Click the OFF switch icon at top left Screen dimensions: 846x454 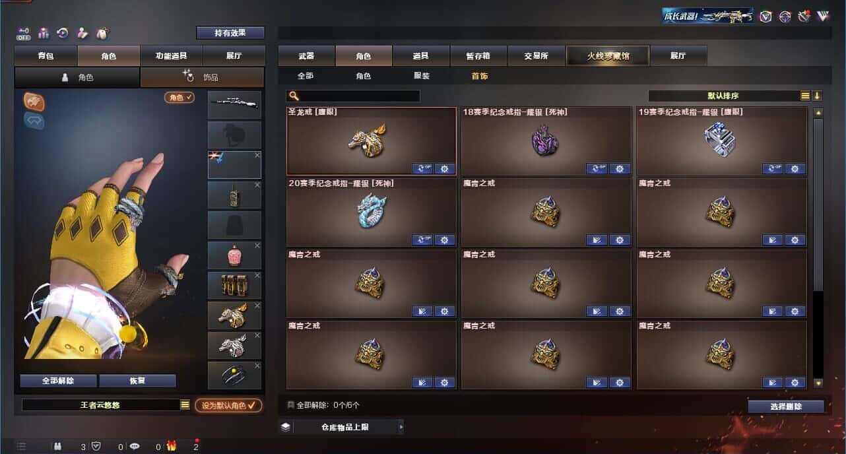pyautogui.click(x=24, y=33)
